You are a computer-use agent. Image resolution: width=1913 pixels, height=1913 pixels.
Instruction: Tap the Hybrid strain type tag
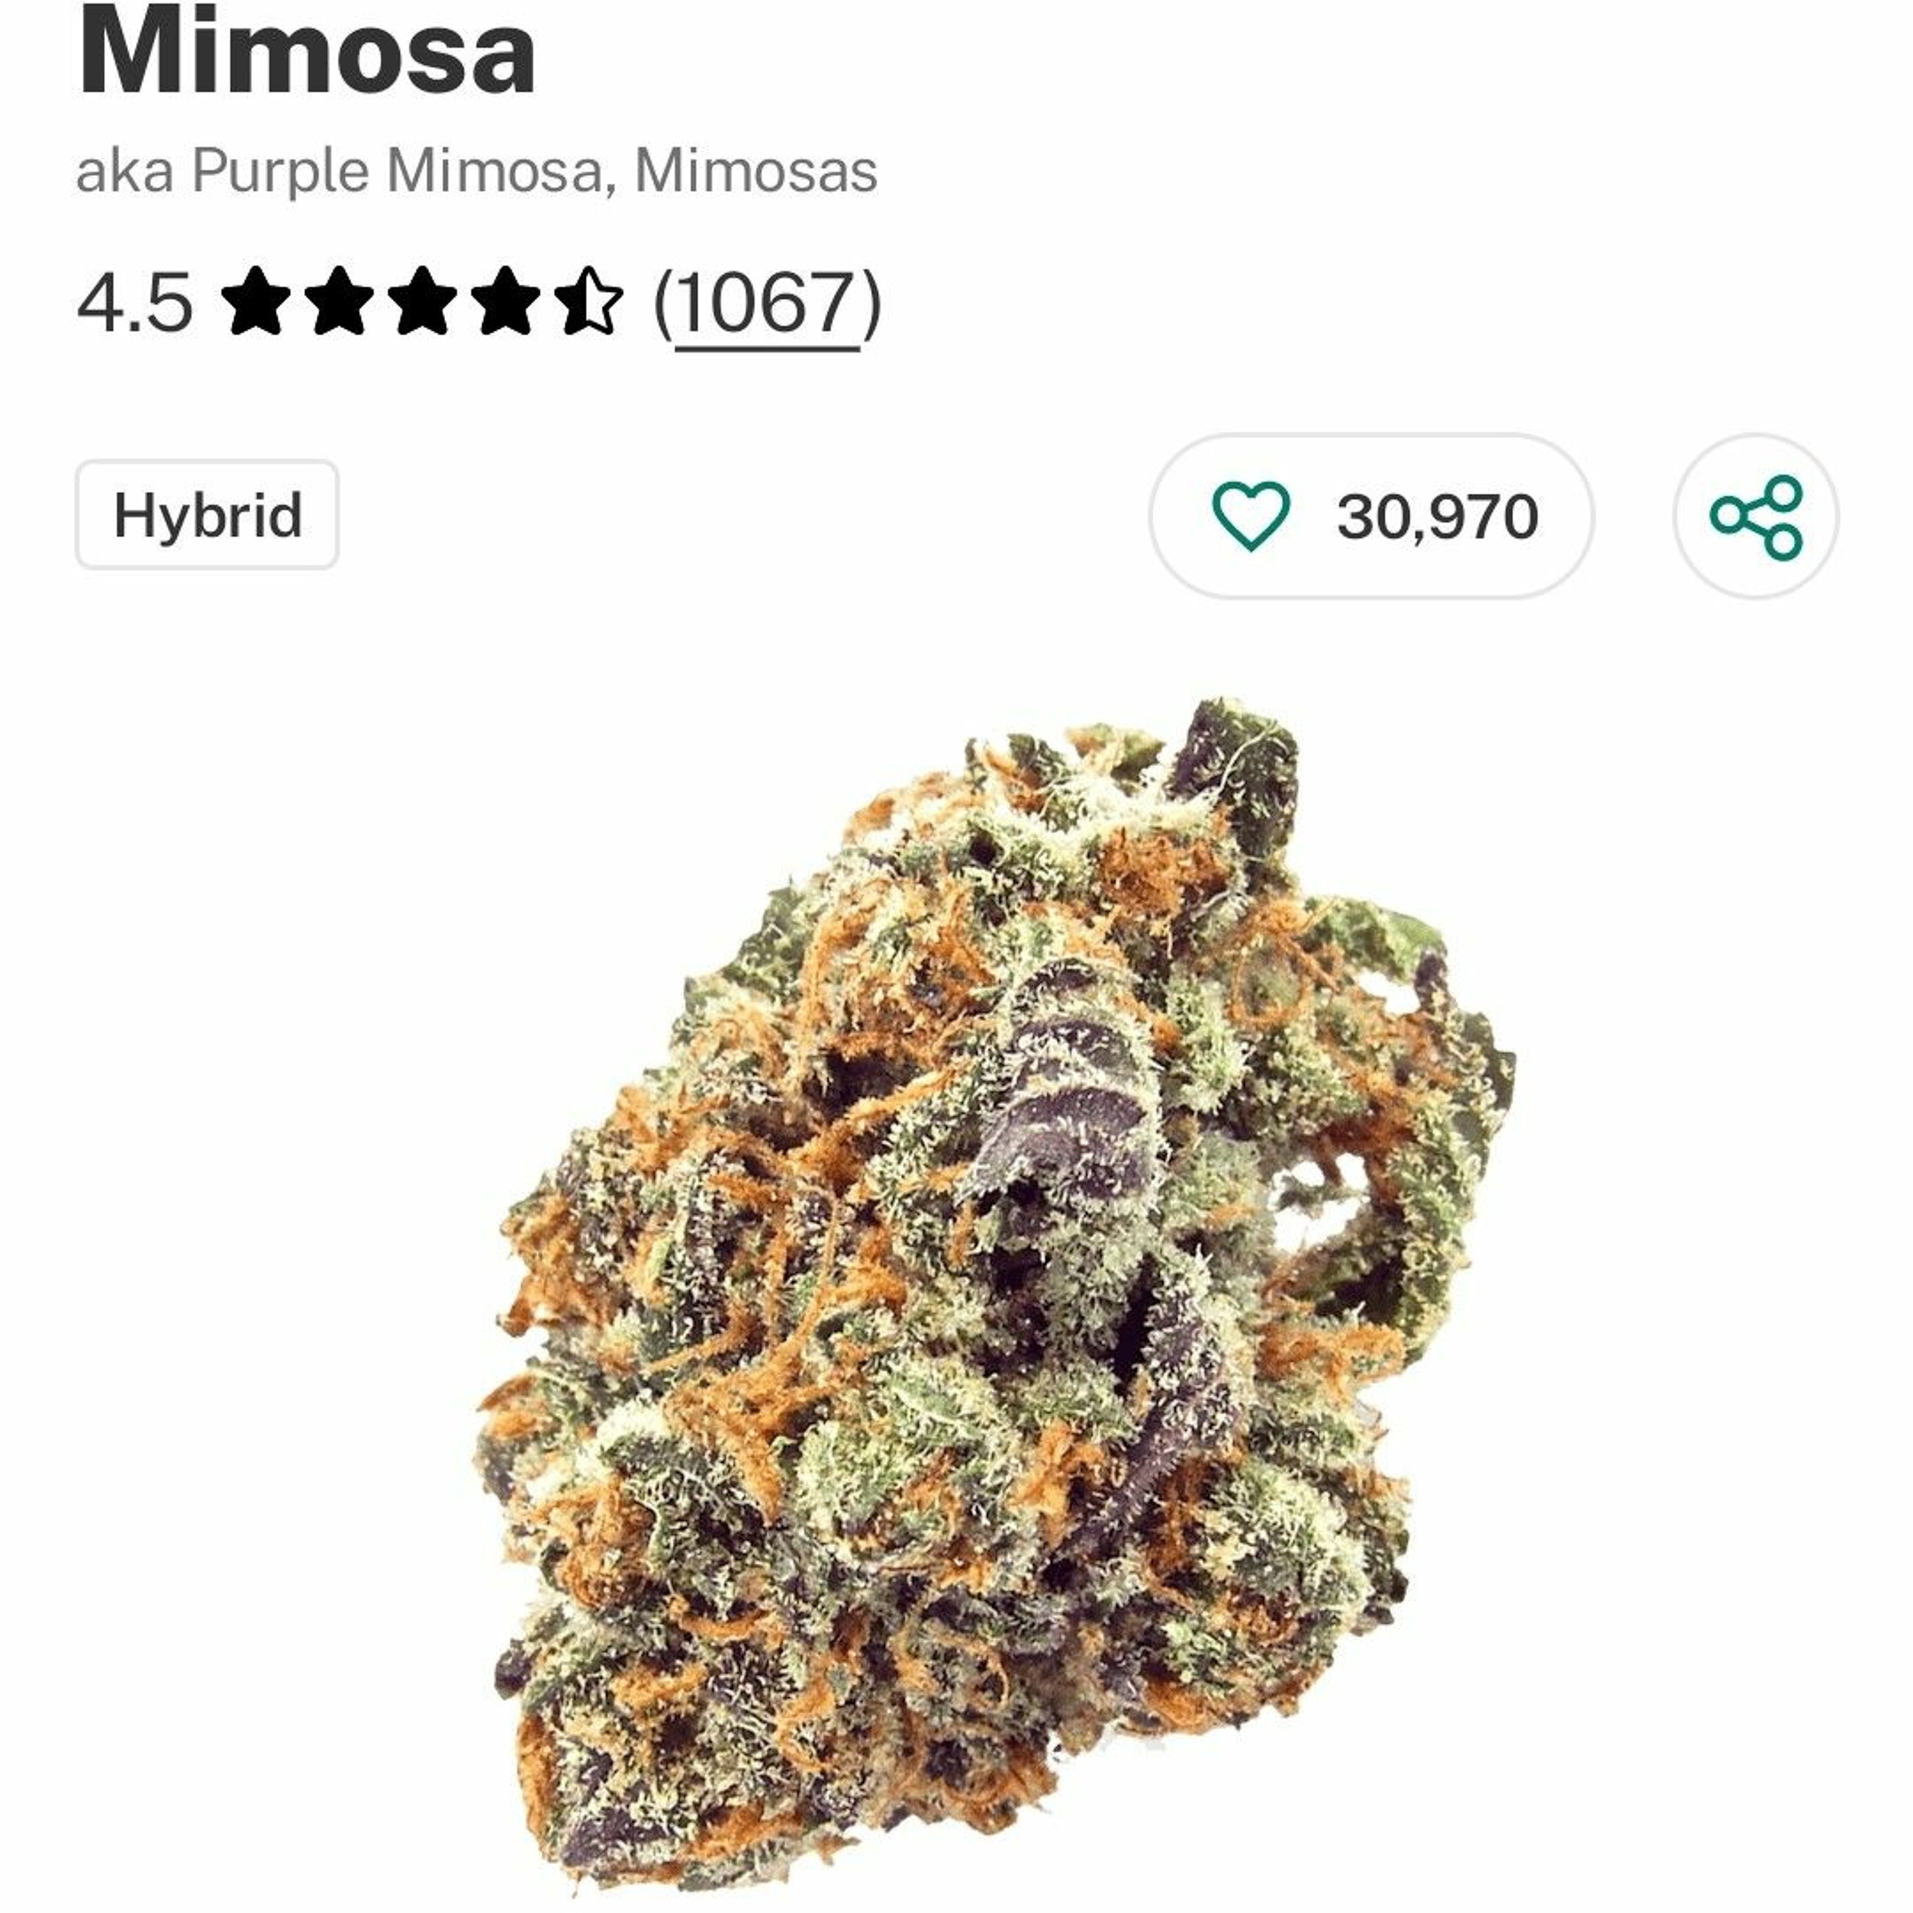(207, 515)
